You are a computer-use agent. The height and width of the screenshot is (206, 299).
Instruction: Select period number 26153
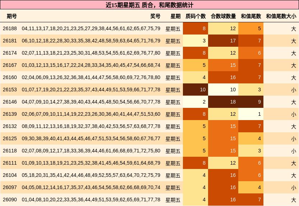tap(10, 90)
